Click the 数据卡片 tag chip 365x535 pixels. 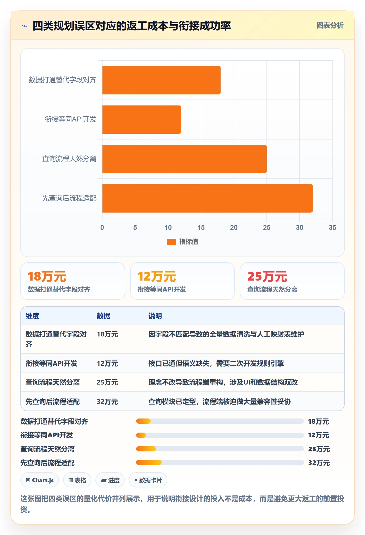[148, 480]
